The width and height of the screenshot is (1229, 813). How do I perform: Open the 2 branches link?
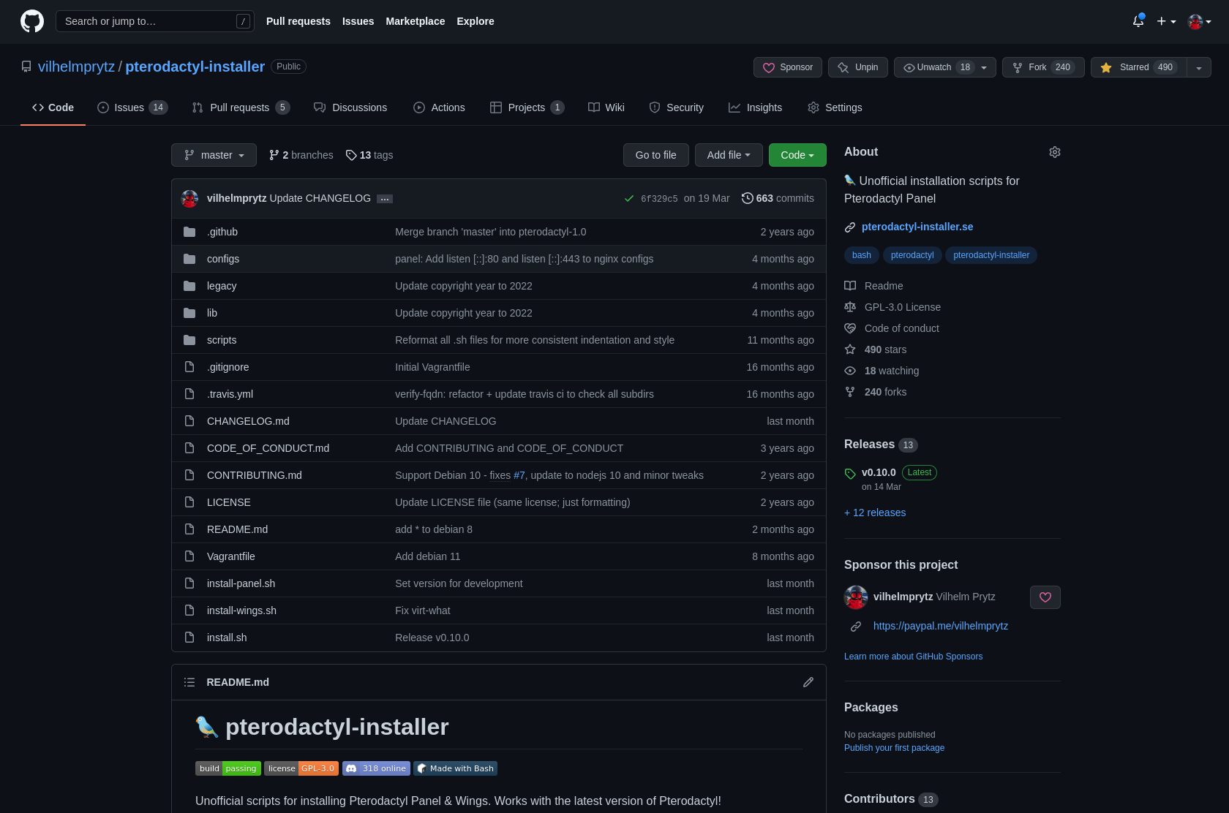[301, 155]
